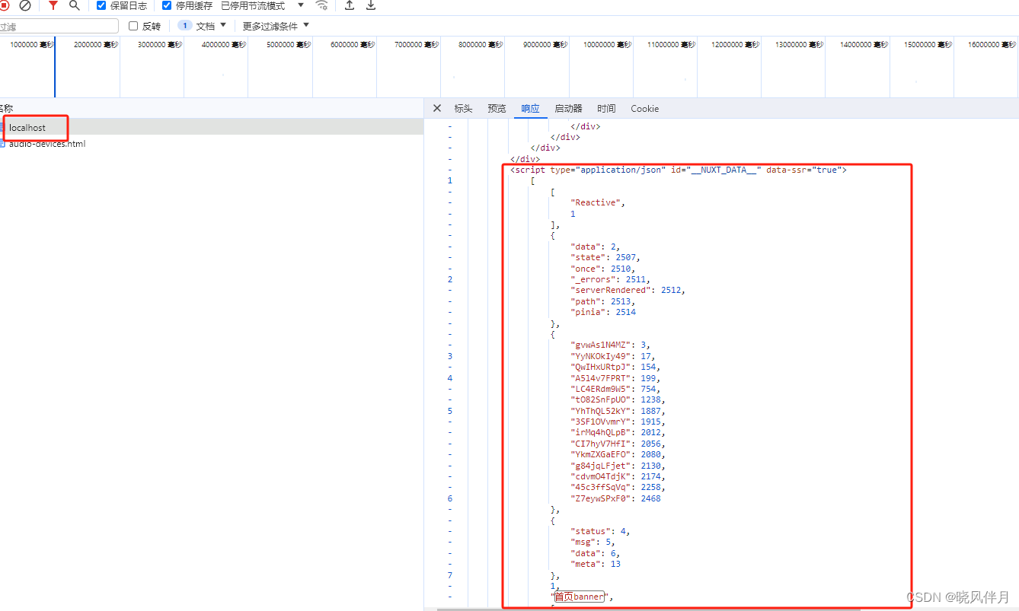This screenshot has height=611, width=1019.
Task: Open network search magnifier
Action: [74, 5]
